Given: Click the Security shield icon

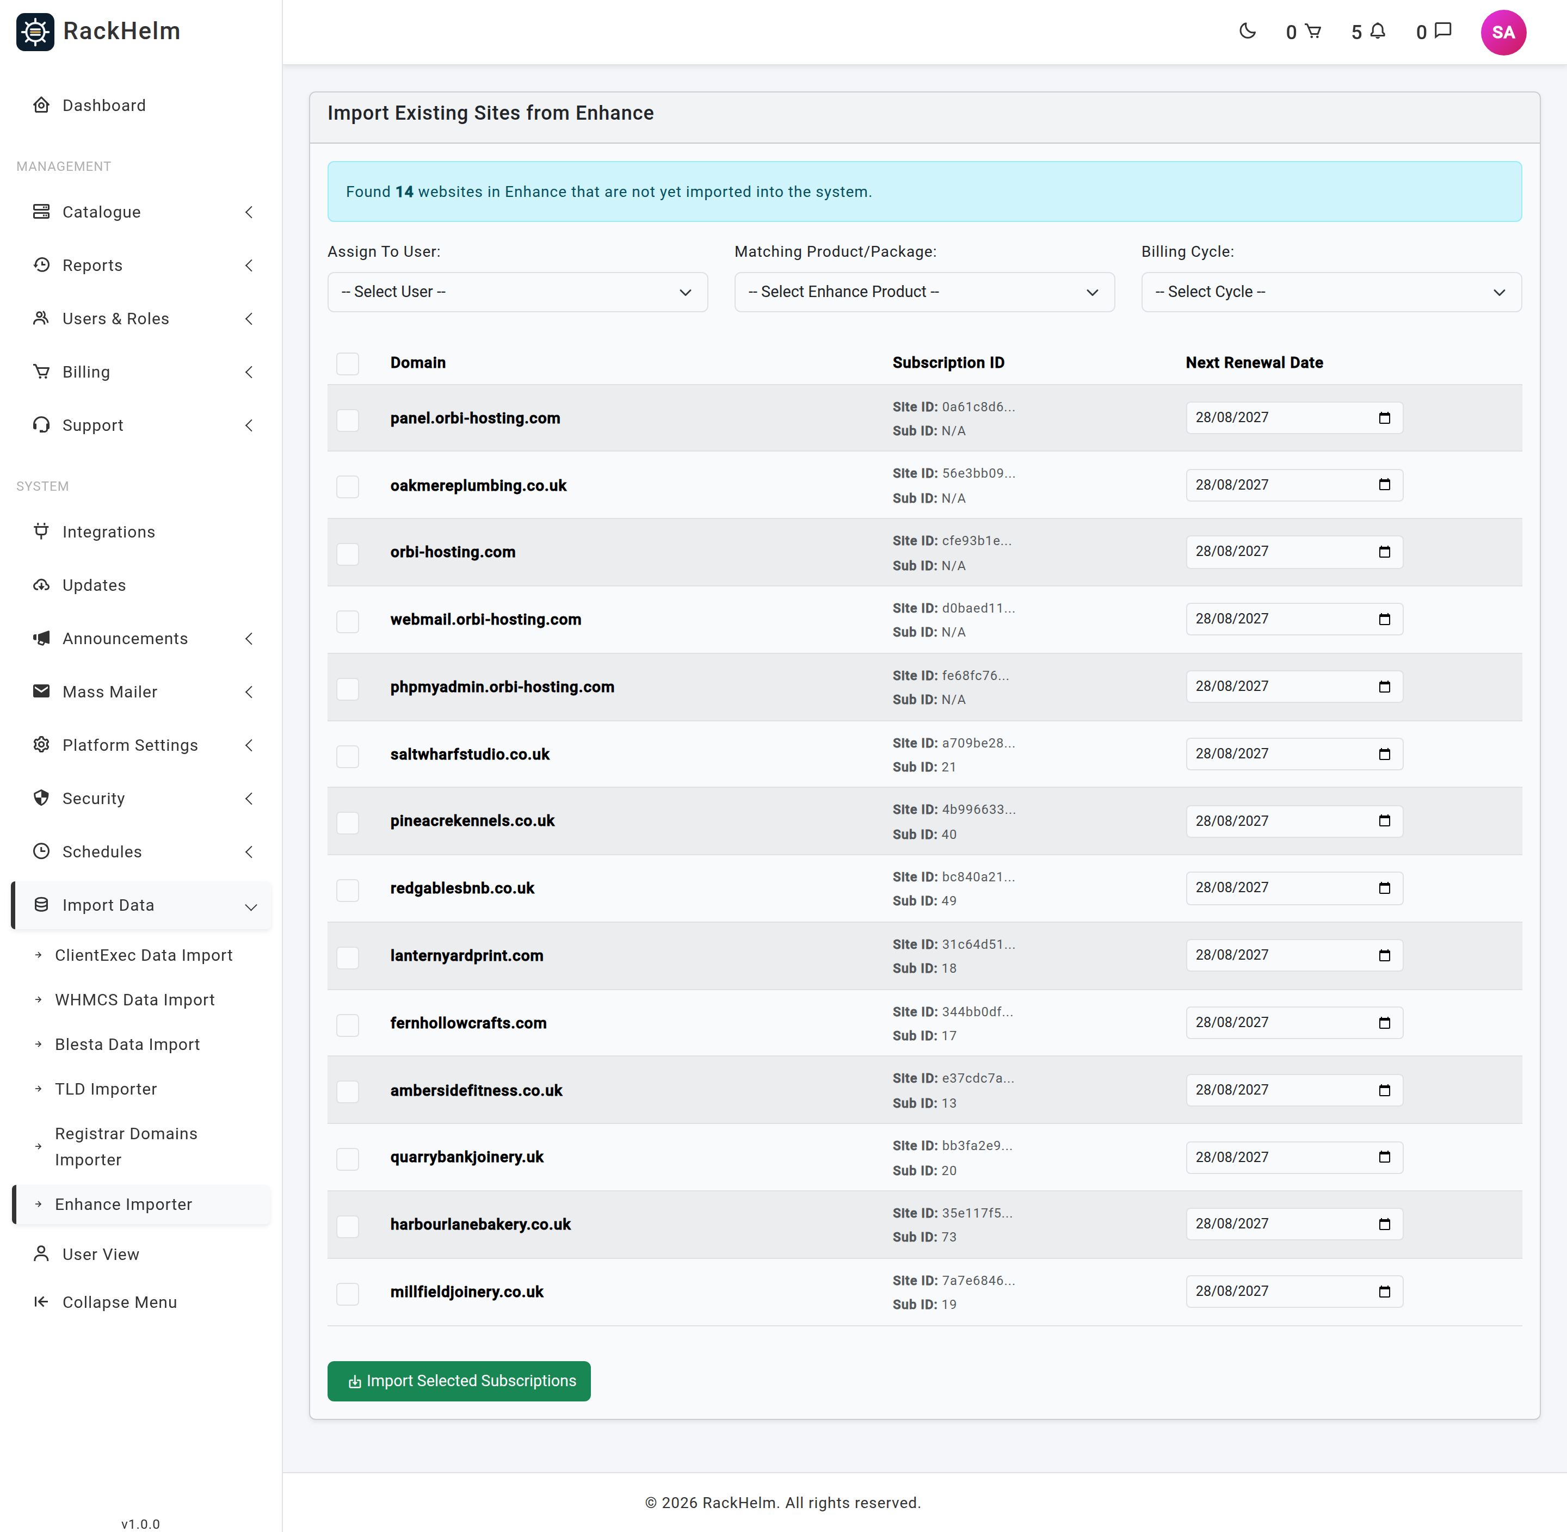Looking at the screenshot, I should point(41,798).
